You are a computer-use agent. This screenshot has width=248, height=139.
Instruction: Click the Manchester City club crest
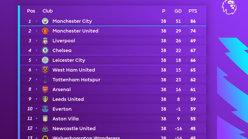(45, 21)
